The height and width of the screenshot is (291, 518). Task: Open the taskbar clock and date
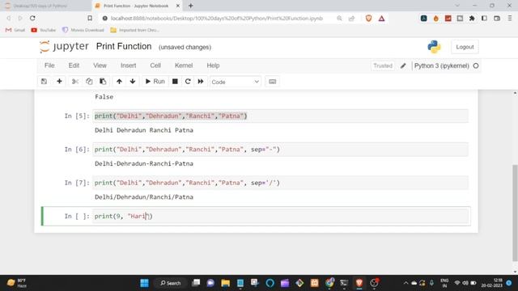(x=491, y=283)
